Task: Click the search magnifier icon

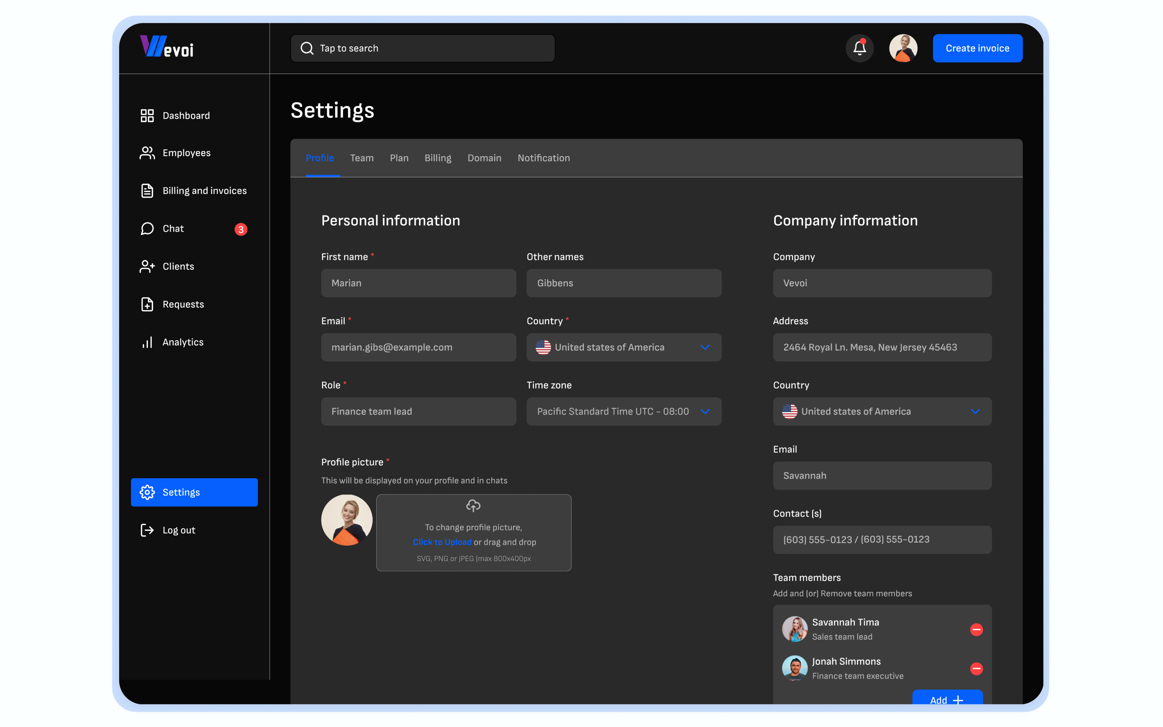Action: (x=307, y=48)
